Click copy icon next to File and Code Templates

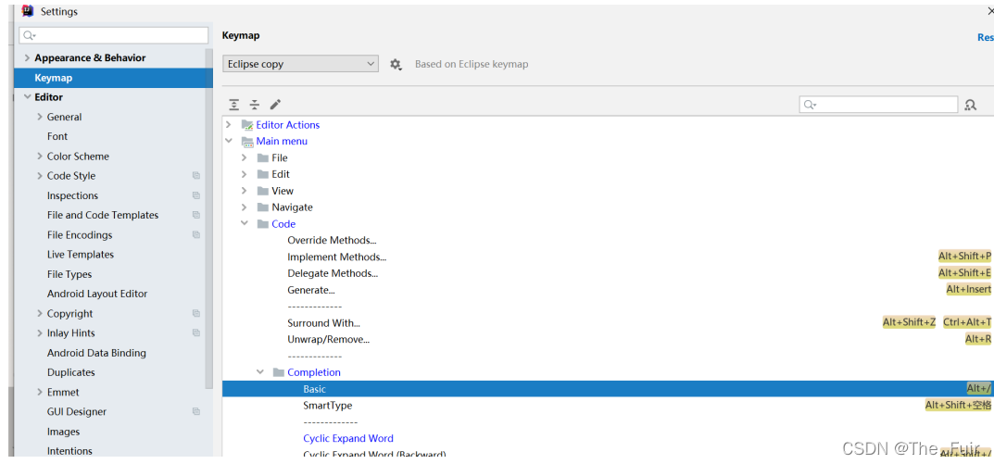point(195,215)
